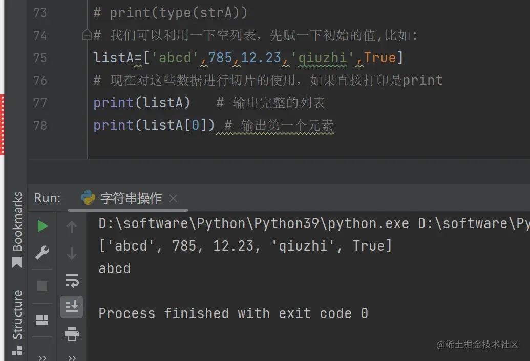Click the python.exe path in console output
530x361 pixels.
coord(253,223)
